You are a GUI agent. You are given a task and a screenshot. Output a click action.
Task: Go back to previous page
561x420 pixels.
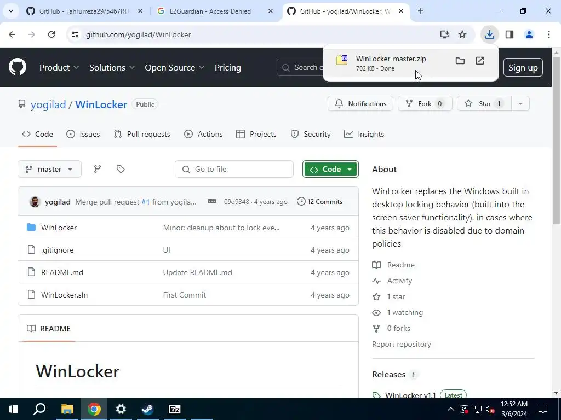(12, 34)
